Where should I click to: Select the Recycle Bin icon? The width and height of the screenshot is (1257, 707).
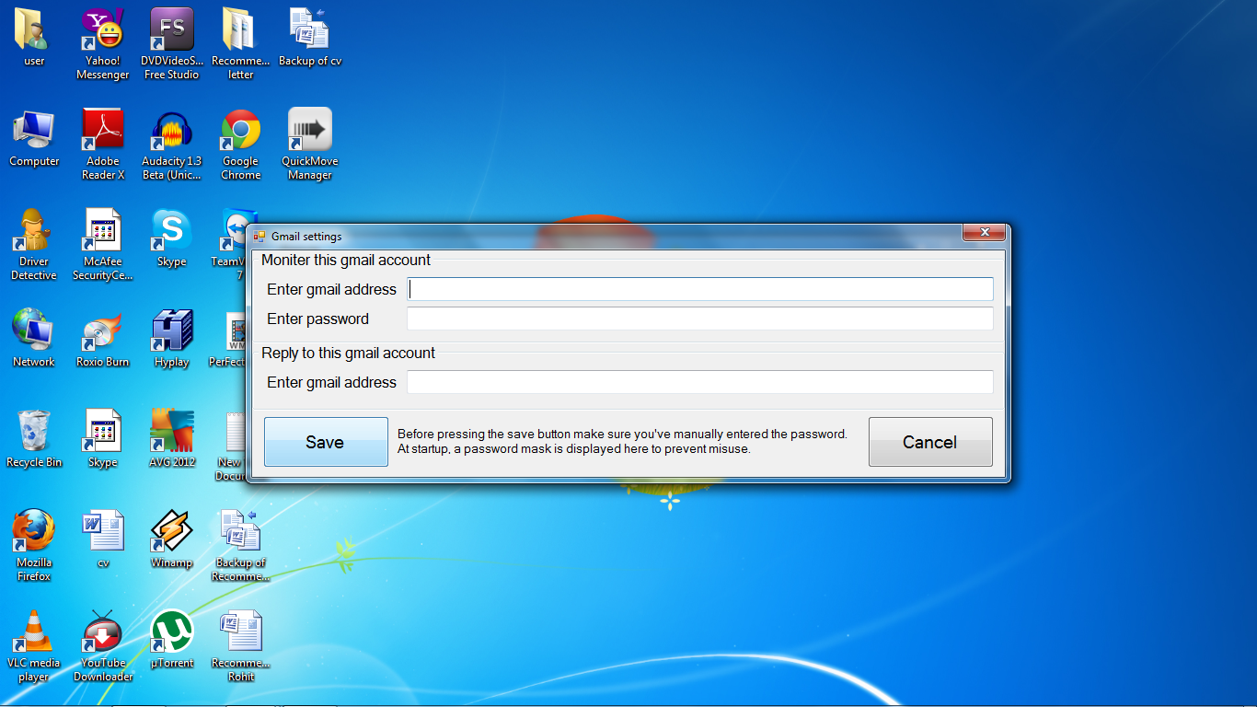point(34,439)
